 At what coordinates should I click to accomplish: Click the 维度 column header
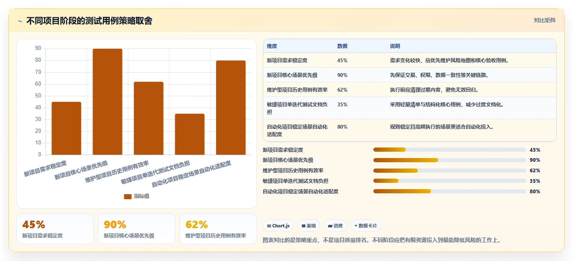pos(272,46)
